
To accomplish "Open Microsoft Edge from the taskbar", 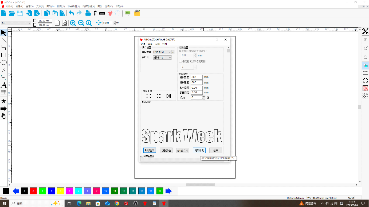I will [x=79, y=203].
